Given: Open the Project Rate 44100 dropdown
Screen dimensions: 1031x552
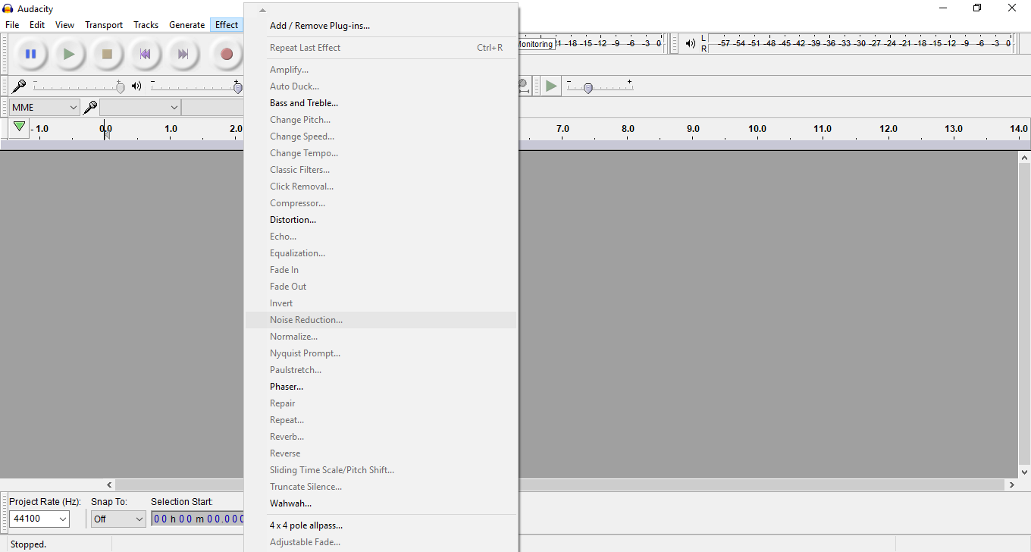Looking at the screenshot, I should (39, 519).
